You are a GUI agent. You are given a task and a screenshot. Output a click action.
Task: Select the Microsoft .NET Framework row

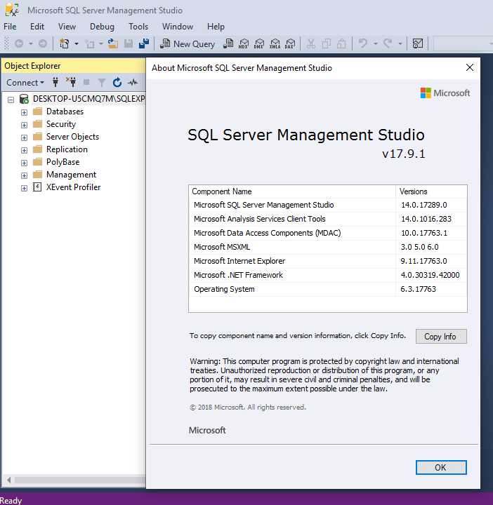click(x=239, y=275)
